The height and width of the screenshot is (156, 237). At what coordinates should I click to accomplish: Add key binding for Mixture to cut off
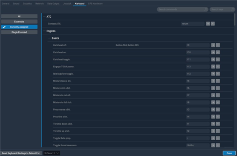213,95
